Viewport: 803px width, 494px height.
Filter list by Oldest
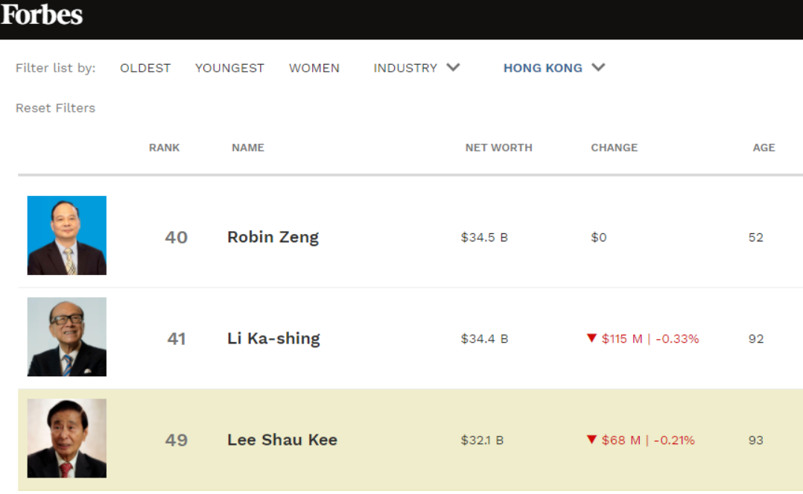(x=145, y=68)
